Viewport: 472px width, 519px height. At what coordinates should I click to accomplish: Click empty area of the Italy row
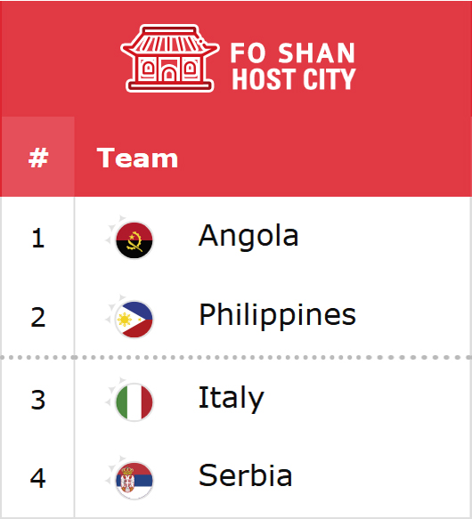364,400
